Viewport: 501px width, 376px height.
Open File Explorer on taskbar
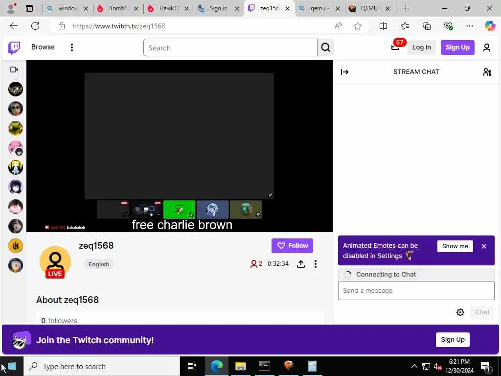(240, 366)
